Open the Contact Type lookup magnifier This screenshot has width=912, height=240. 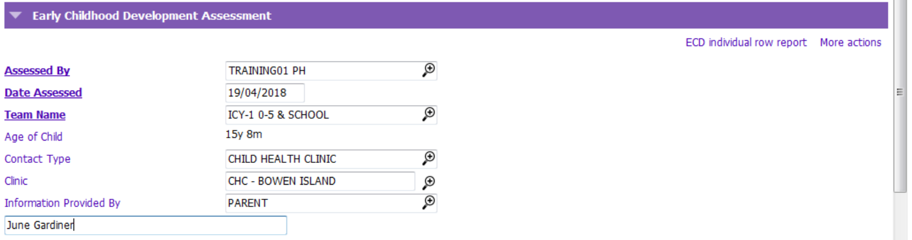click(429, 158)
